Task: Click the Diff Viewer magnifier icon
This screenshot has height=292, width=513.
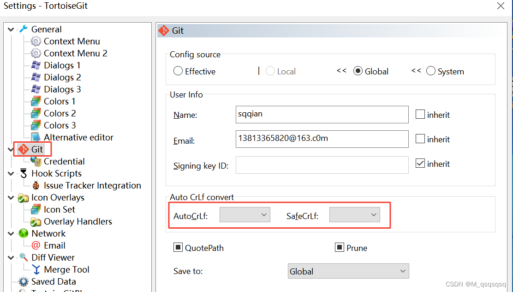Action: point(24,257)
